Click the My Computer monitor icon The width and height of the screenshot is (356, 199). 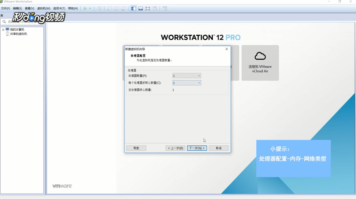[7, 29]
